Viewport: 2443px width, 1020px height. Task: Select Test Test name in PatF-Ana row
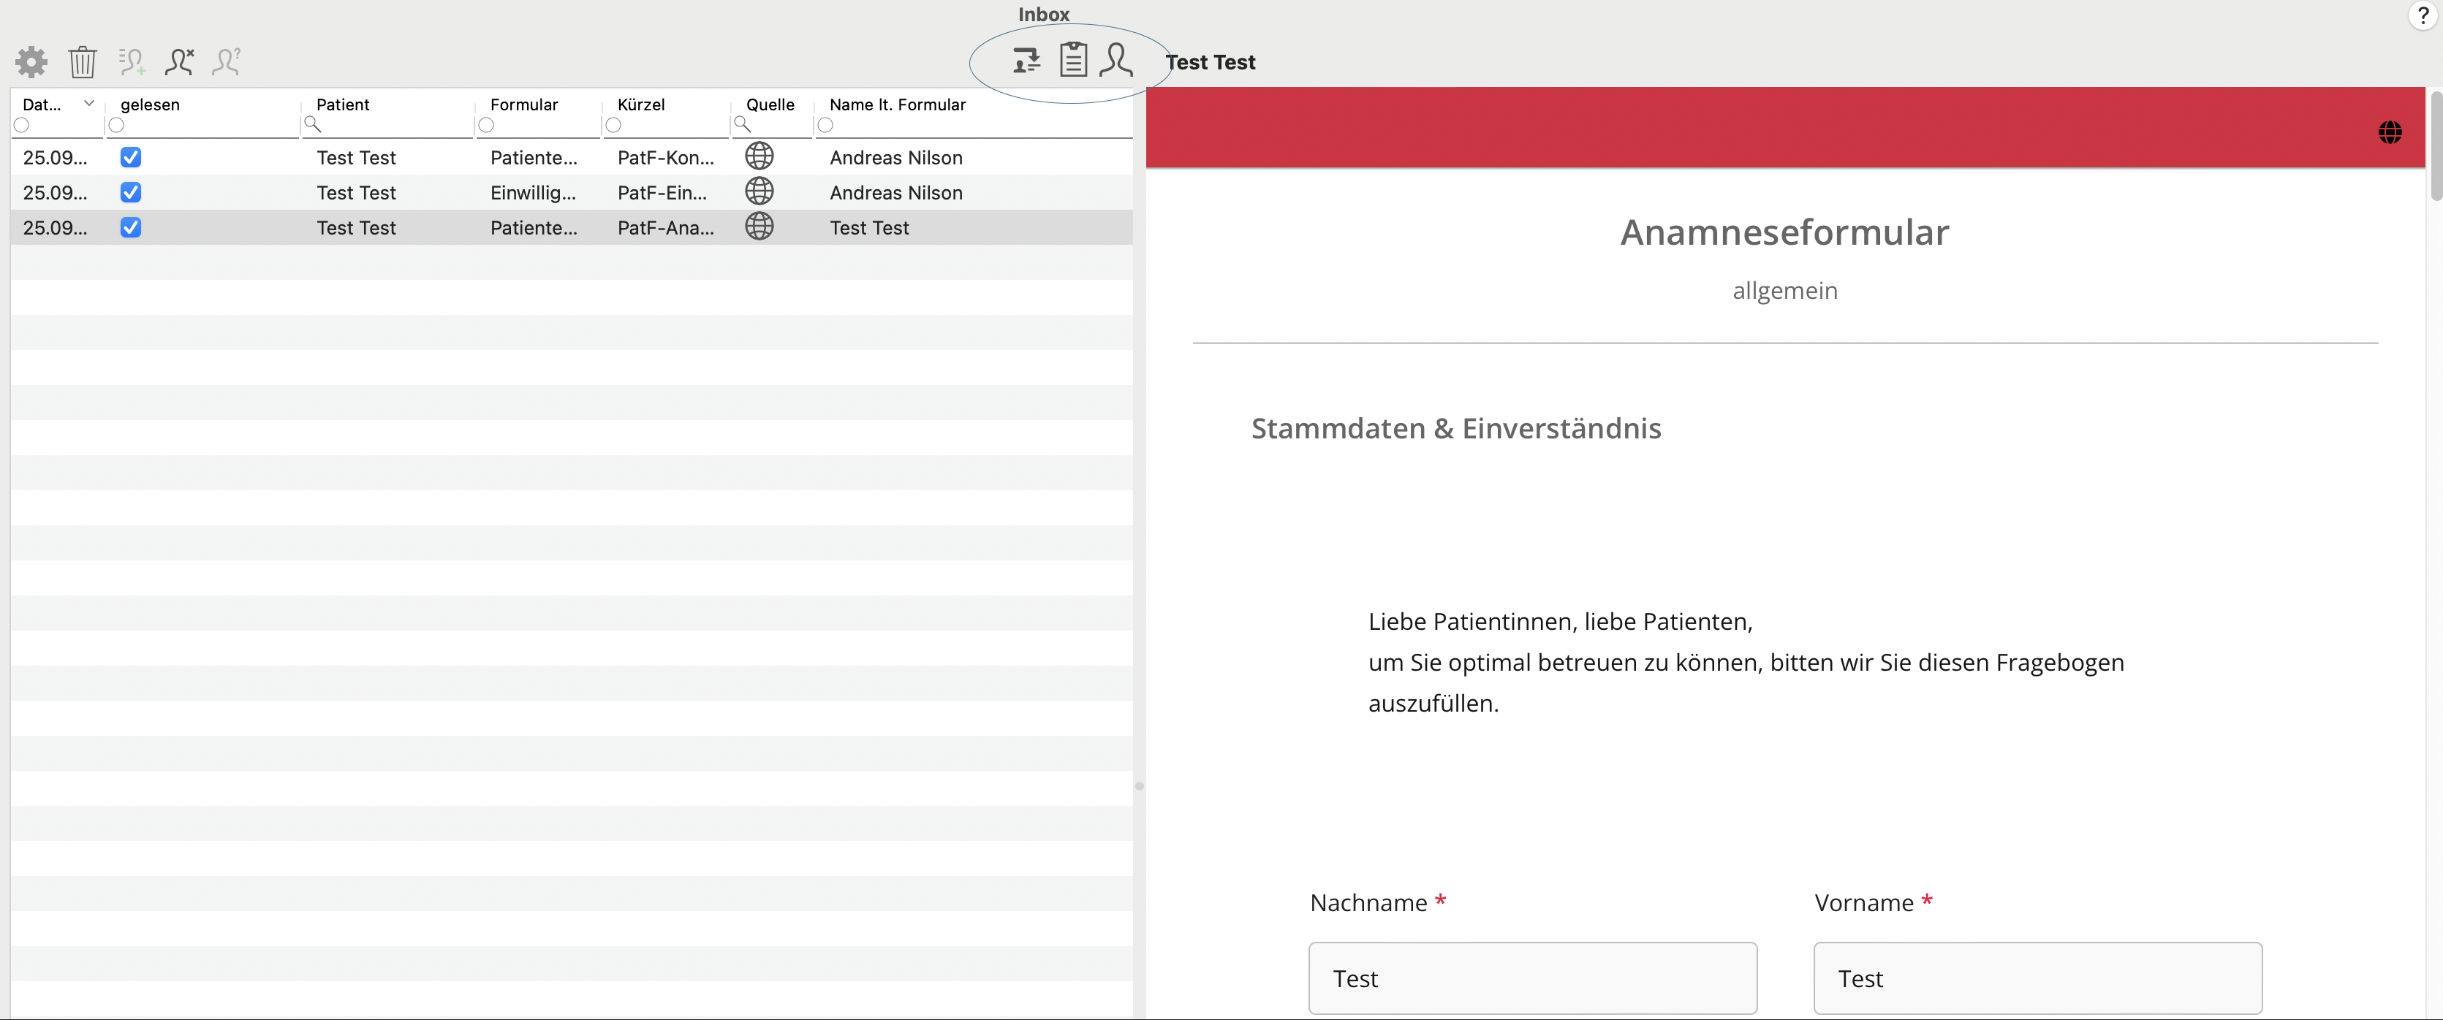pyautogui.click(x=868, y=227)
